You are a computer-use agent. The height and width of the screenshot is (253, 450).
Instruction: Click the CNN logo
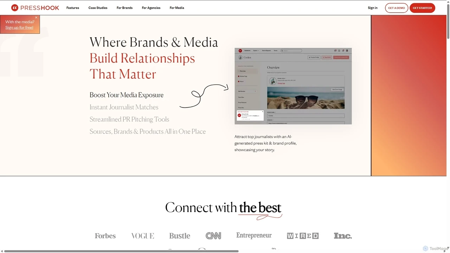click(x=213, y=236)
